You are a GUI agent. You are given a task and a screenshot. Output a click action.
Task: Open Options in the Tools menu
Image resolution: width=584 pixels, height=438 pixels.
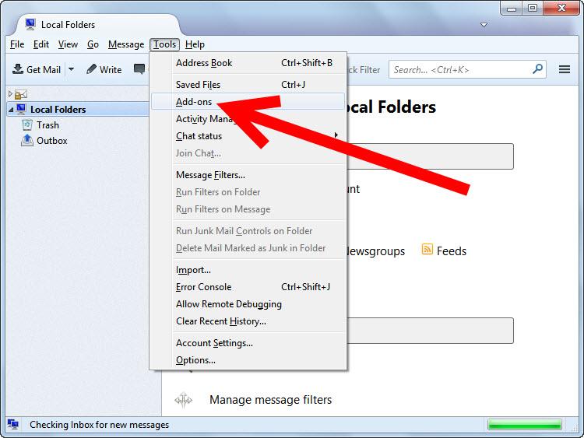pos(248,360)
